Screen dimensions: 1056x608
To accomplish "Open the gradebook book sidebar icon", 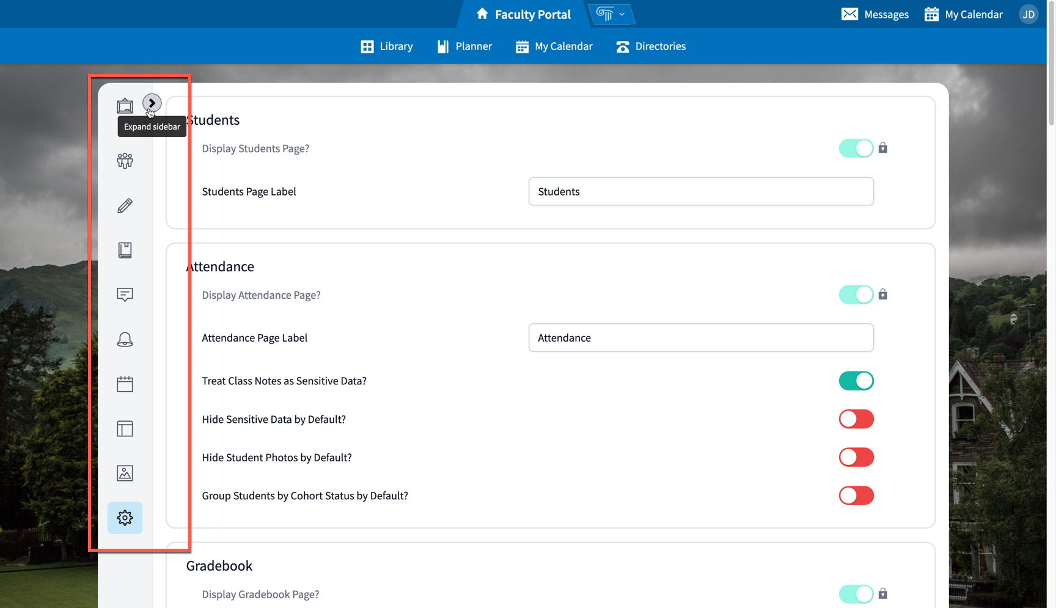I will 125,250.
